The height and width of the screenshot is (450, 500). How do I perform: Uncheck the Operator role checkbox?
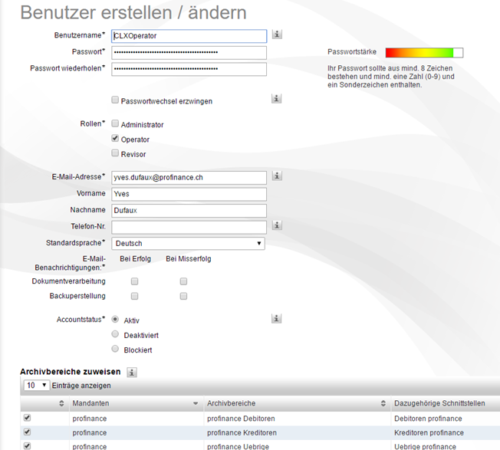click(115, 139)
